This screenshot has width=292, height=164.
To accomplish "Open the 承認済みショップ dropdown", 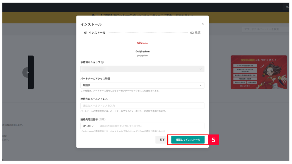I will click(x=142, y=69).
